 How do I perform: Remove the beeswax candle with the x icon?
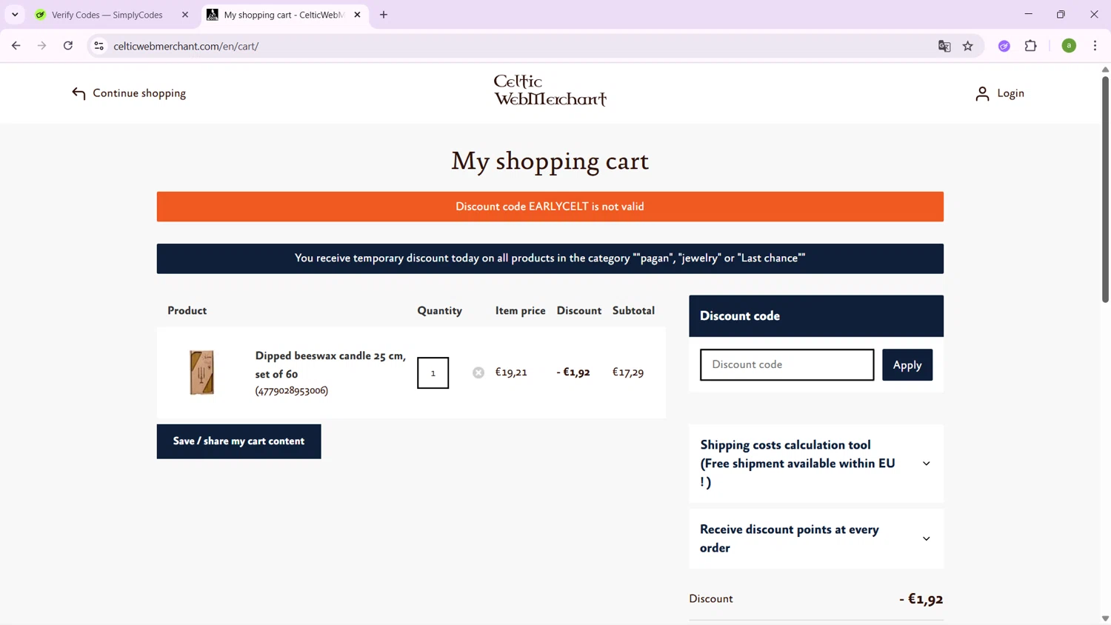pos(478,372)
